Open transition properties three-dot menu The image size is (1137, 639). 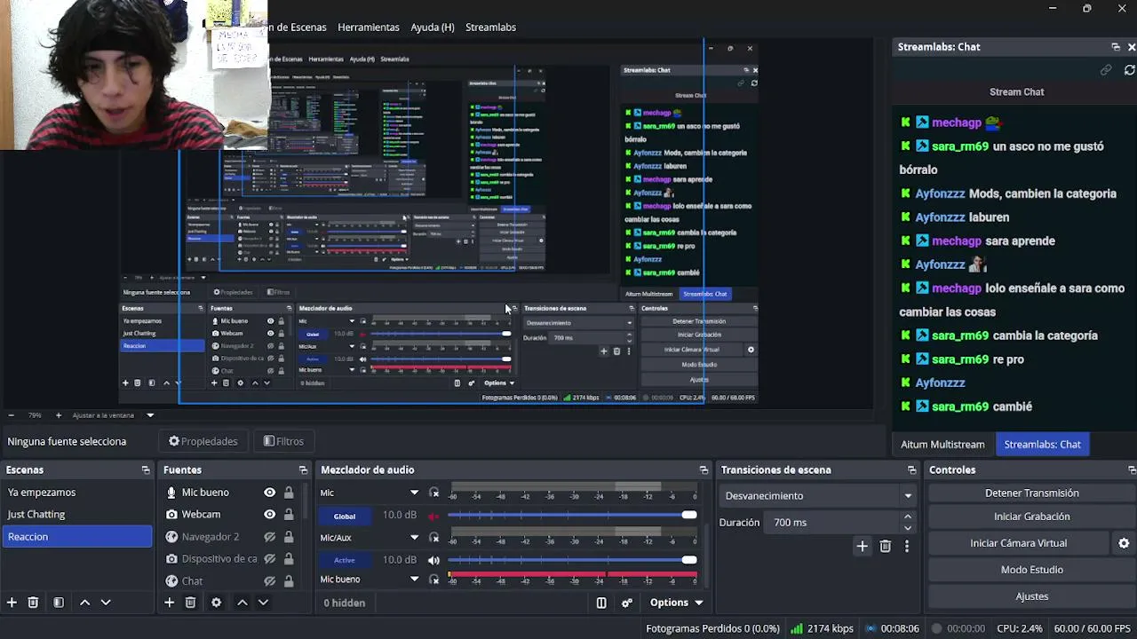(906, 547)
